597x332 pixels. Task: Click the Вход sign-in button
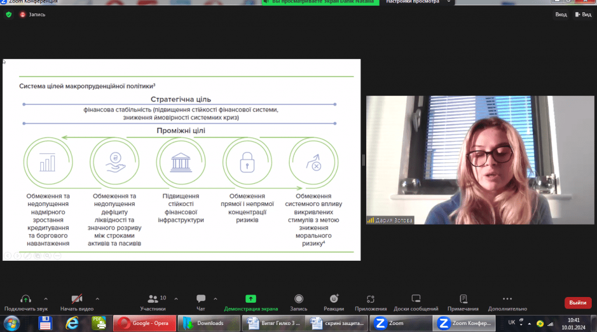pyautogui.click(x=561, y=15)
